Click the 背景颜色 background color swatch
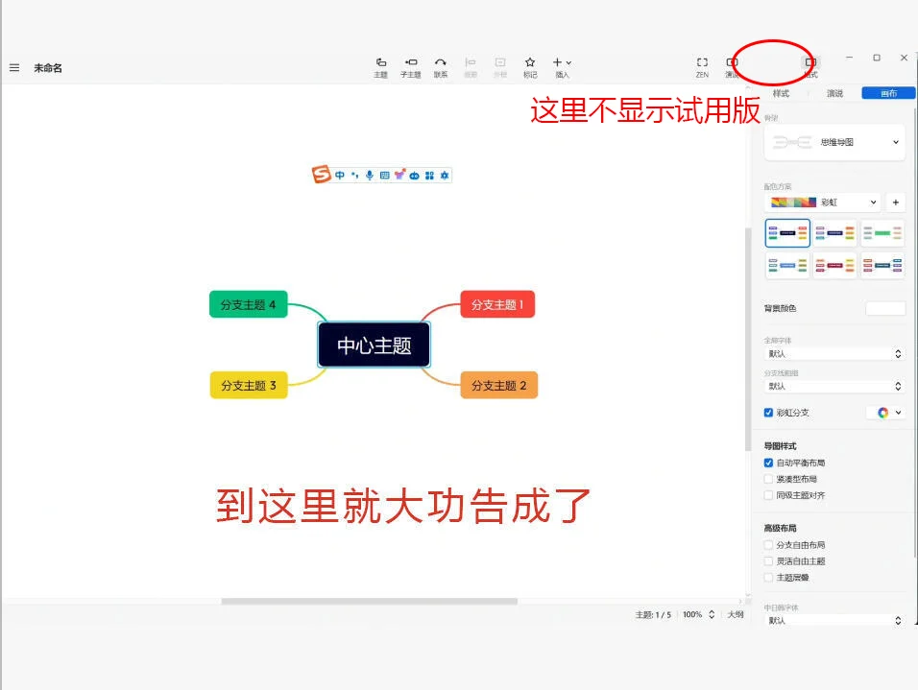Screen dimensions: 918x690 (884, 307)
